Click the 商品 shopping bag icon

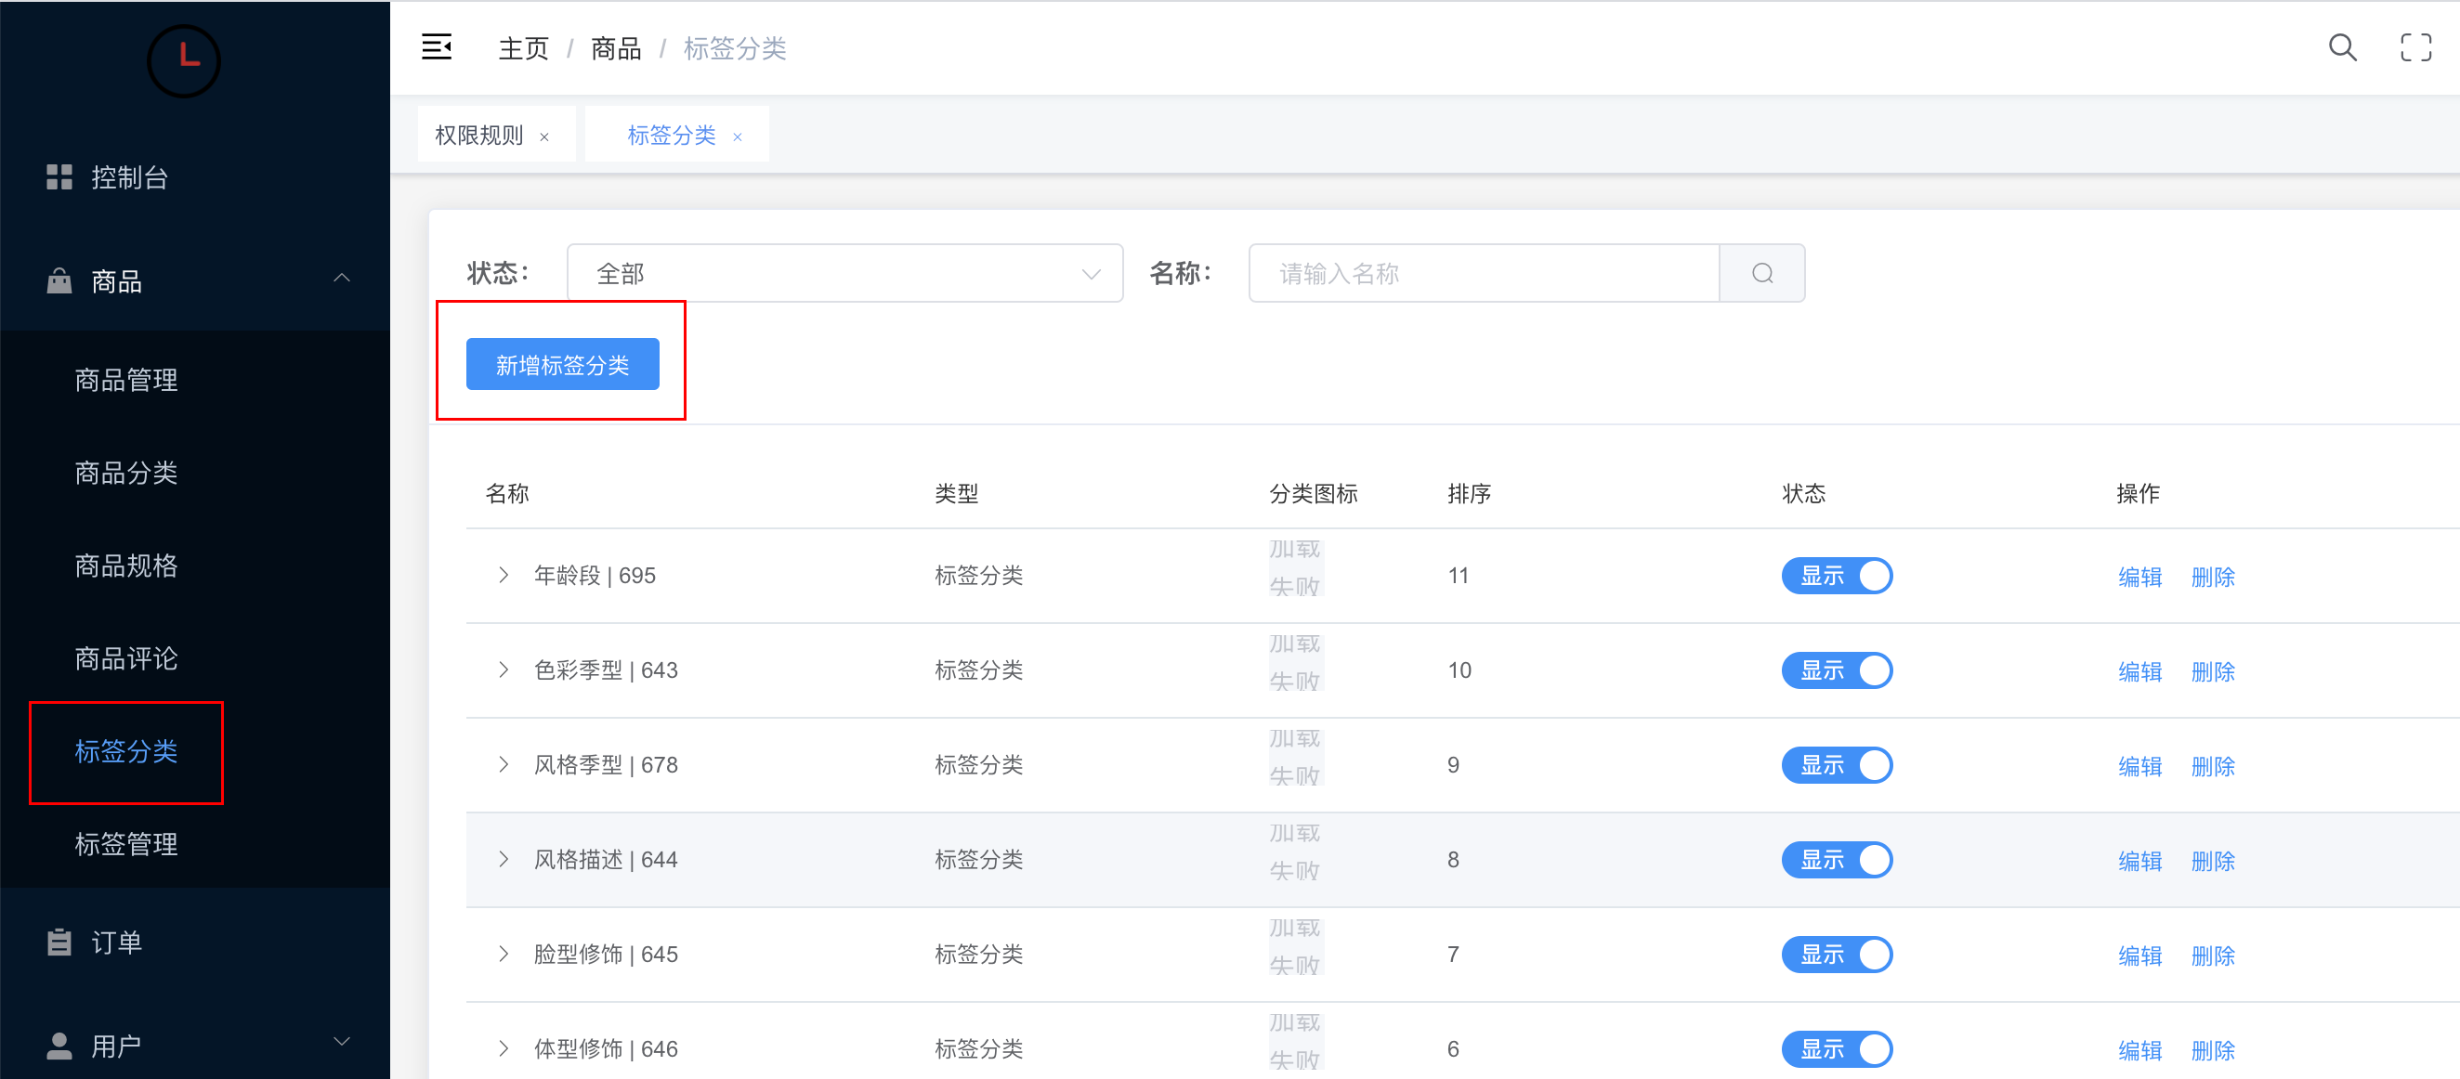click(59, 280)
